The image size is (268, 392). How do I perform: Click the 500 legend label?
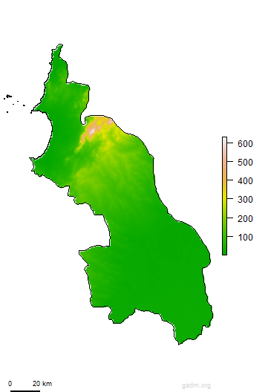(x=245, y=163)
